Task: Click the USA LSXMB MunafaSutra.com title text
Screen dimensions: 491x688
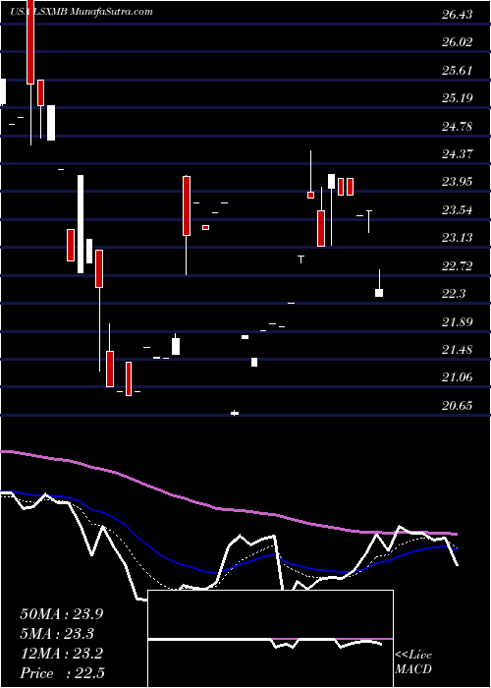Action: (x=82, y=12)
